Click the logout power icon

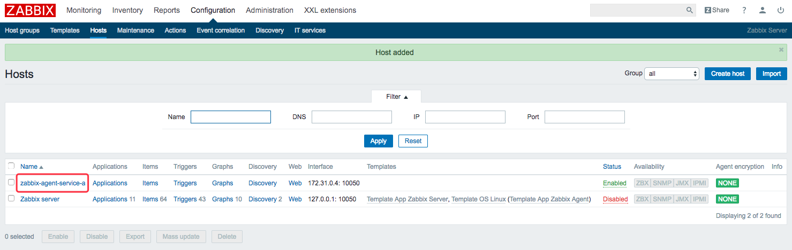click(x=781, y=10)
